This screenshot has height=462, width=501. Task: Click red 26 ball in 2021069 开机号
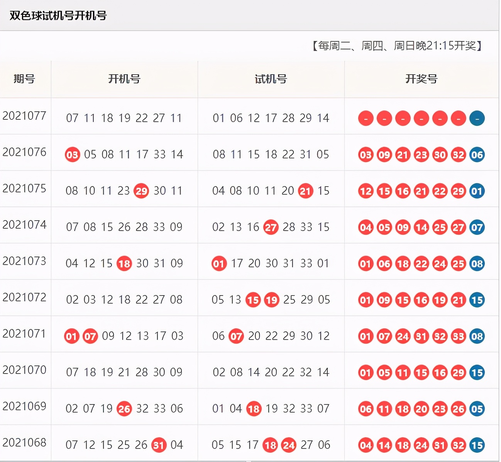[124, 409]
